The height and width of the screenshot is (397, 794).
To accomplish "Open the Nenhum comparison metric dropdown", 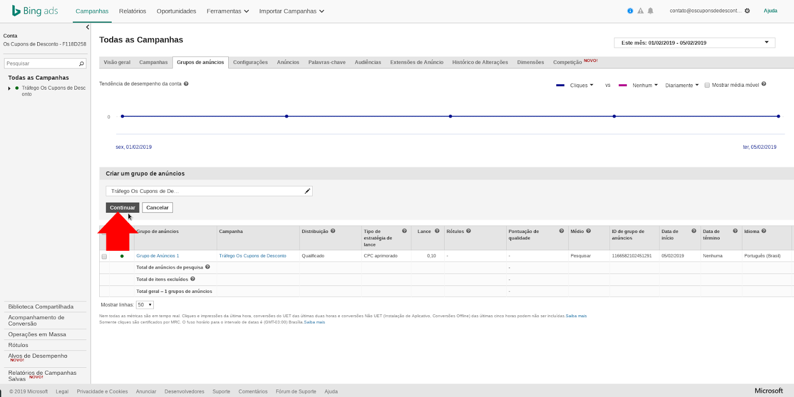I will click(645, 85).
